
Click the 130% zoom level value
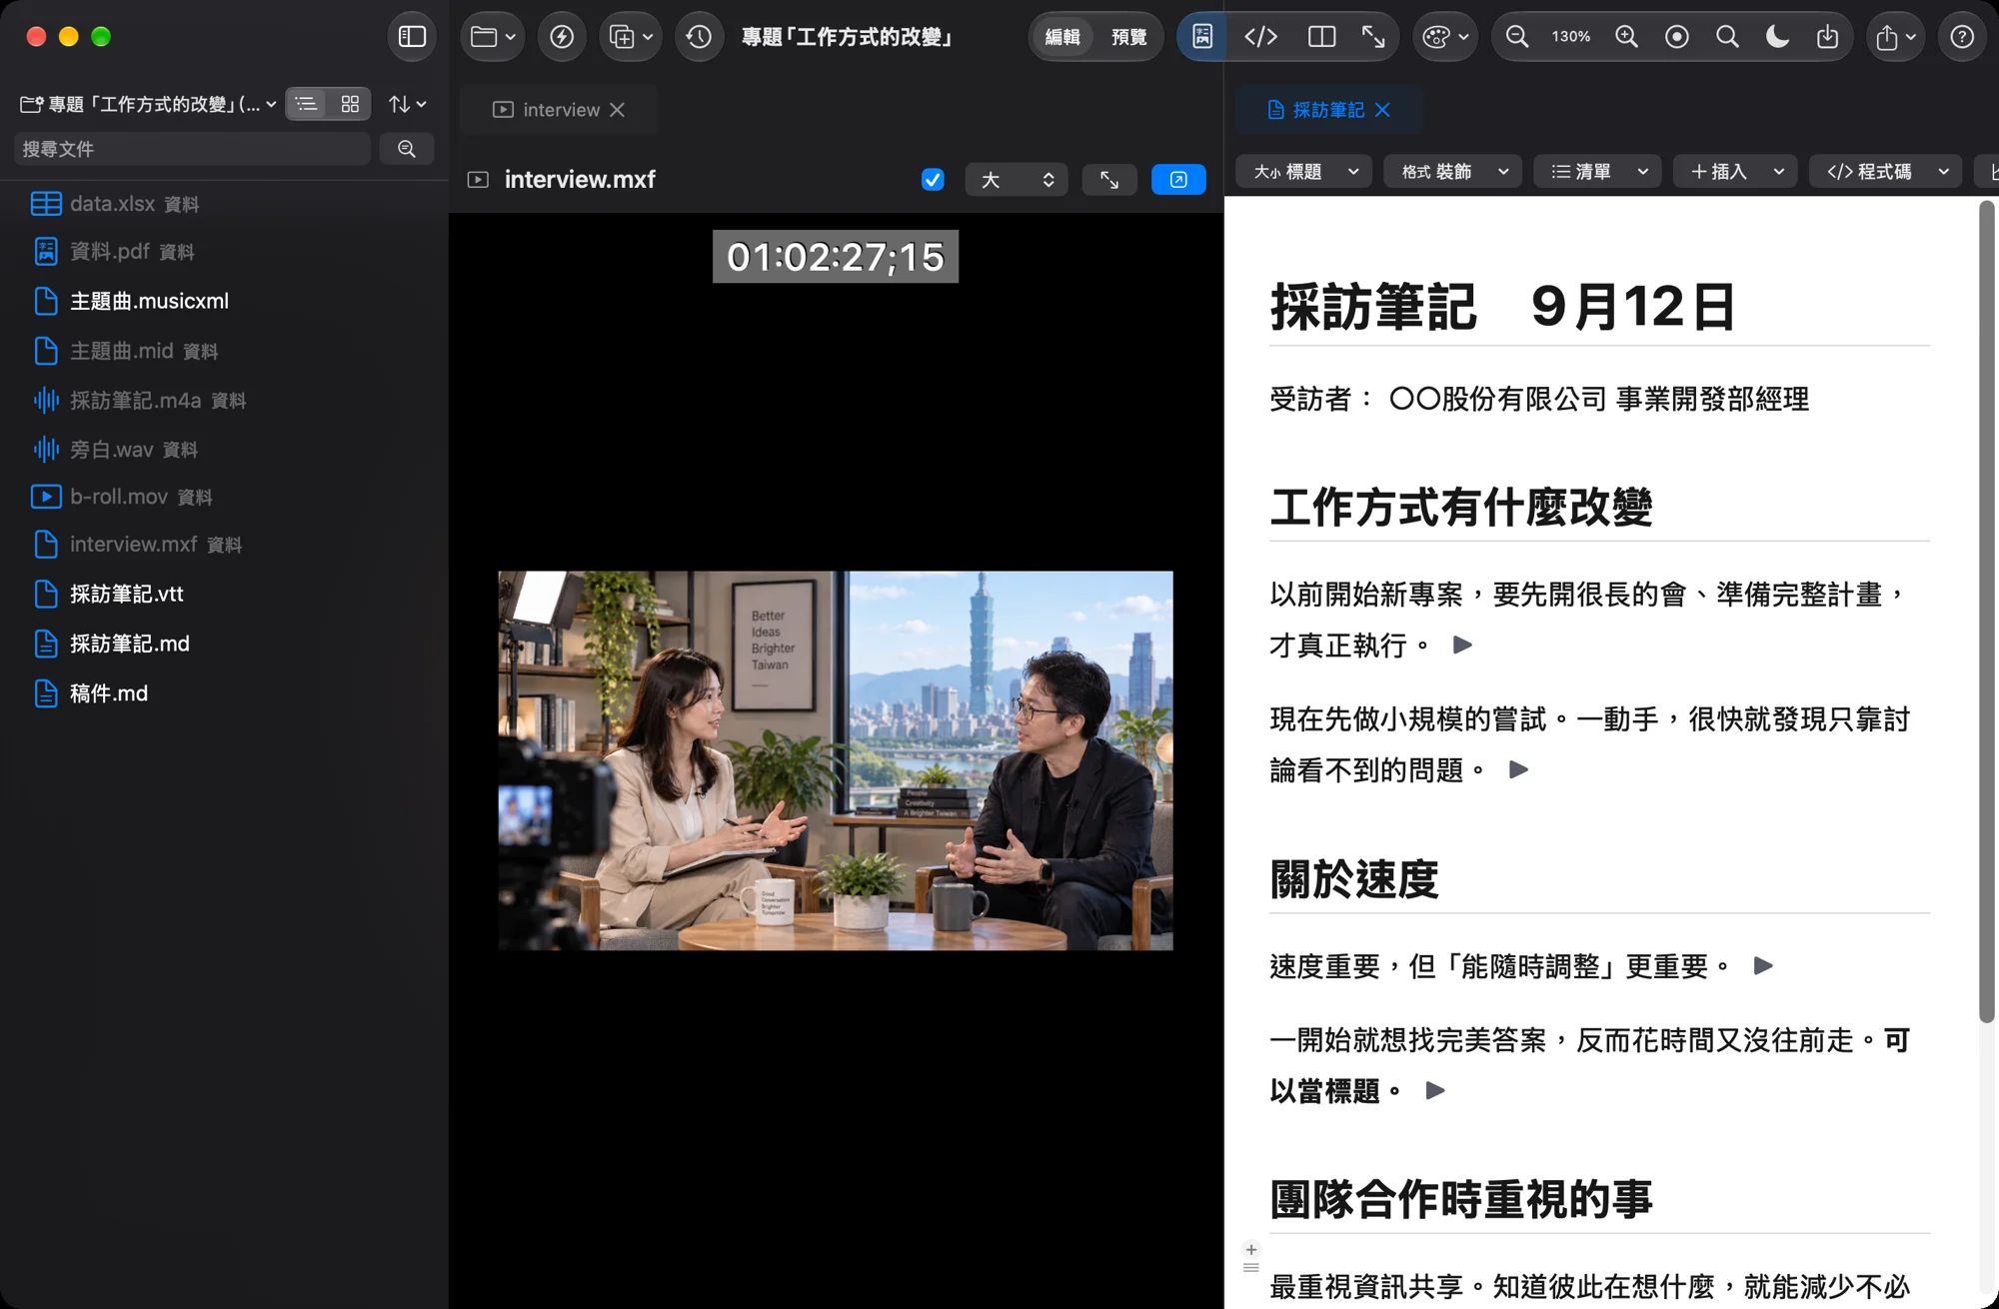click(1571, 37)
